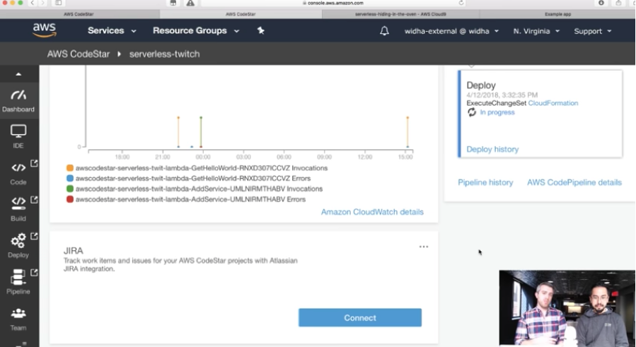Open CloudFormation link in Deploy stage
The image size is (636, 347).
pos(553,103)
